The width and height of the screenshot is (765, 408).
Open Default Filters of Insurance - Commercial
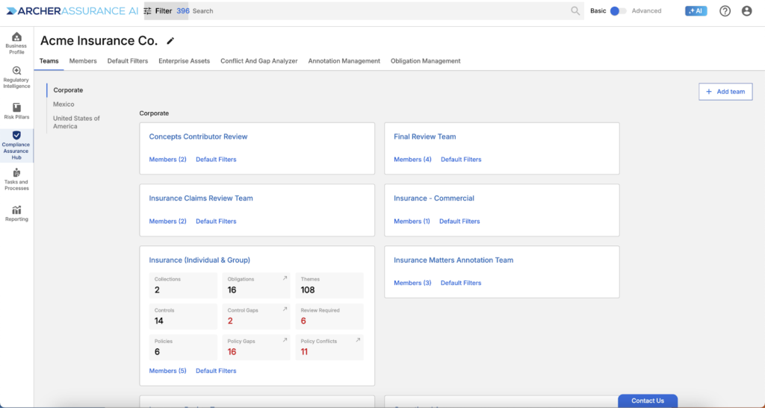(x=459, y=221)
